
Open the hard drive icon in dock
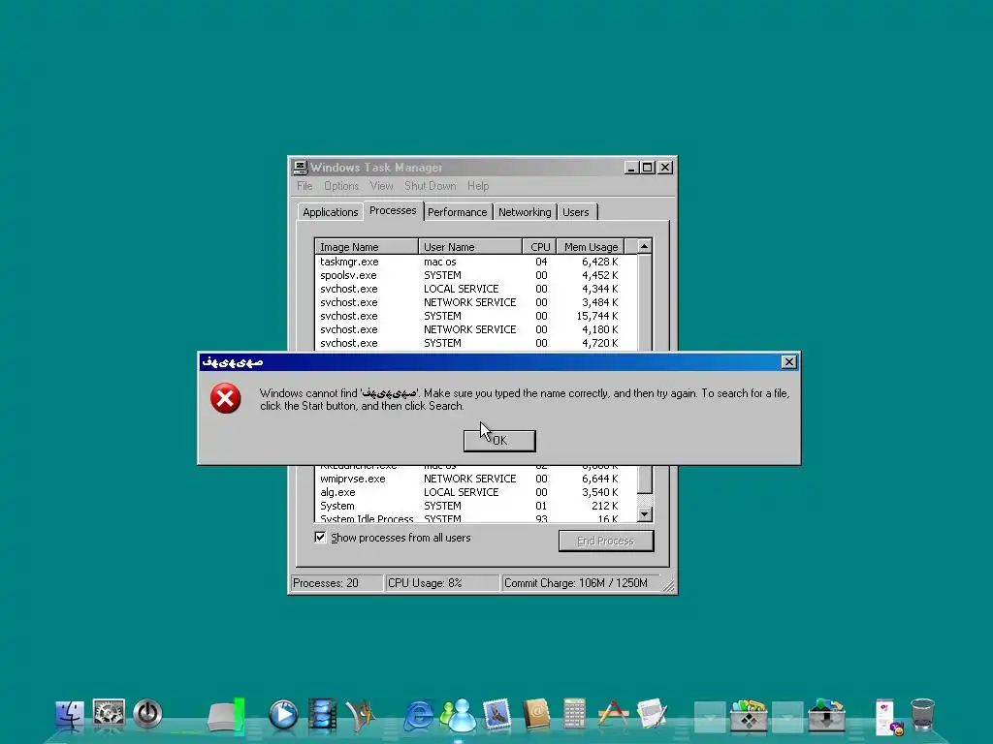click(x=226, y=716)
